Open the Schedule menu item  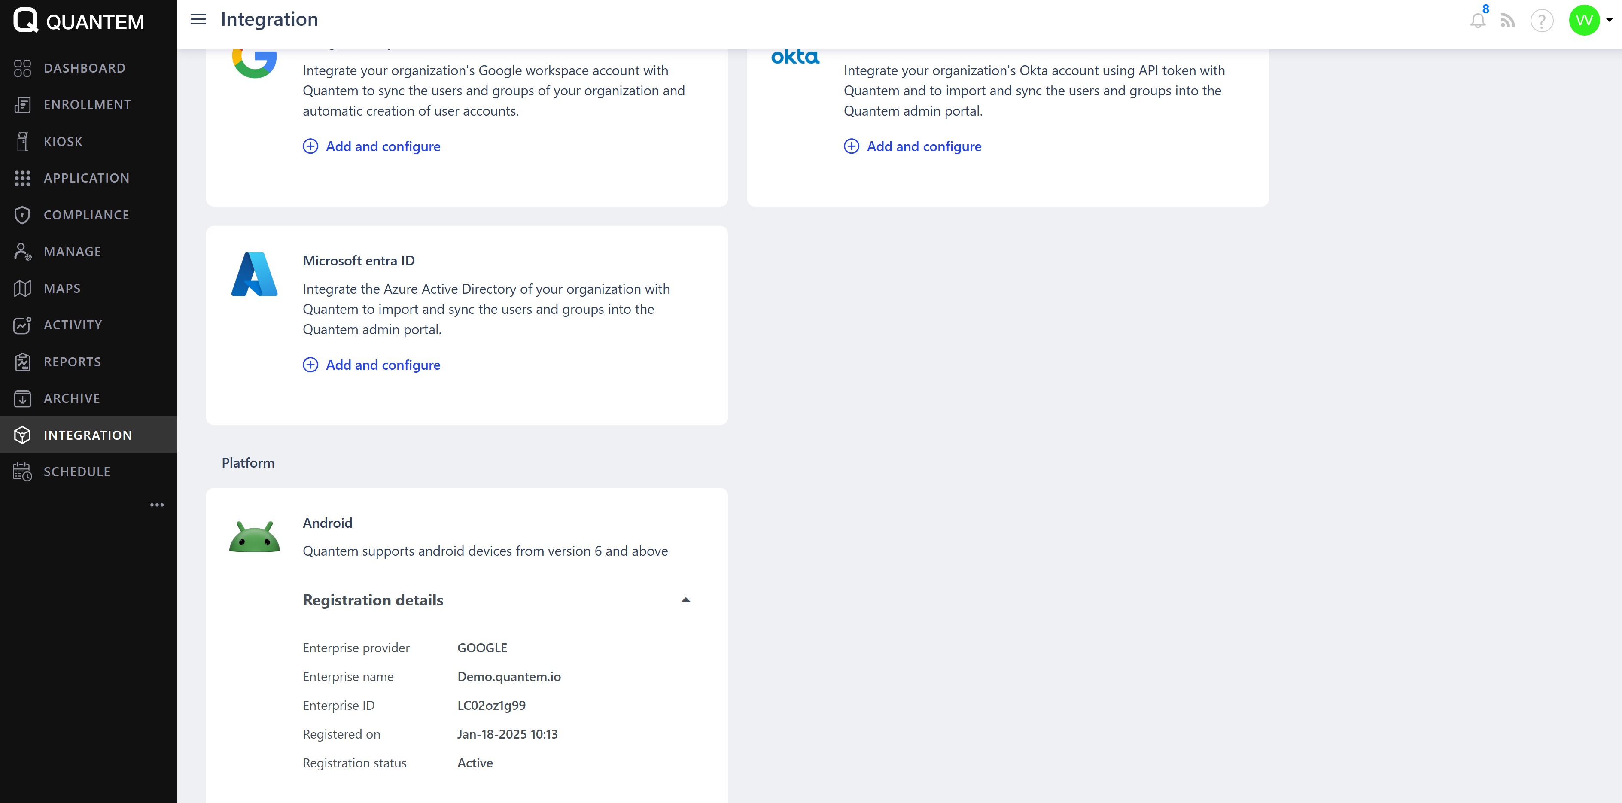(x=77, y=472)
